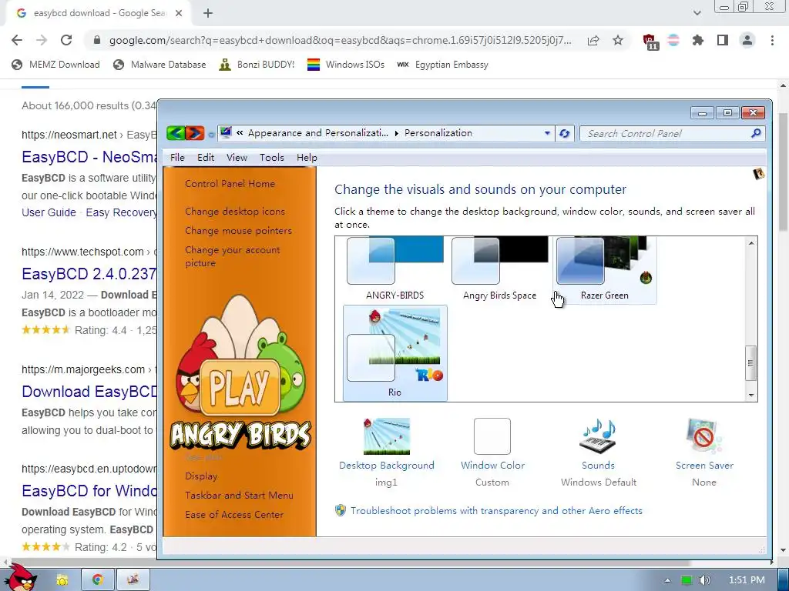This screenshot has width=789, height=591.
Task: Open the Personalization taskbar button
Action: tap(133, 579)
